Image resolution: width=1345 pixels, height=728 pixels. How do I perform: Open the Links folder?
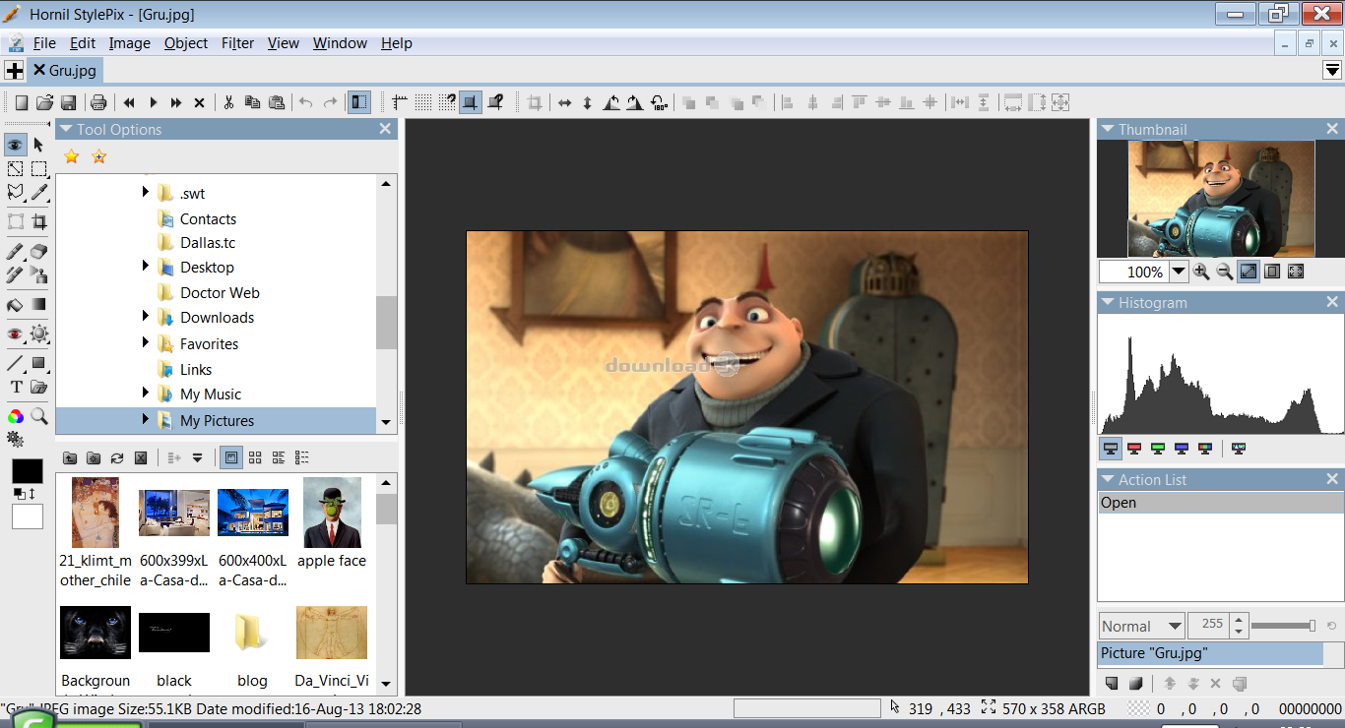[196, 369]
